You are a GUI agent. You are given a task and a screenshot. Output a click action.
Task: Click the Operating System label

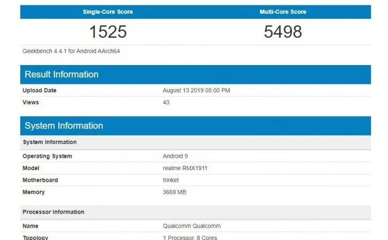point(47,156)
